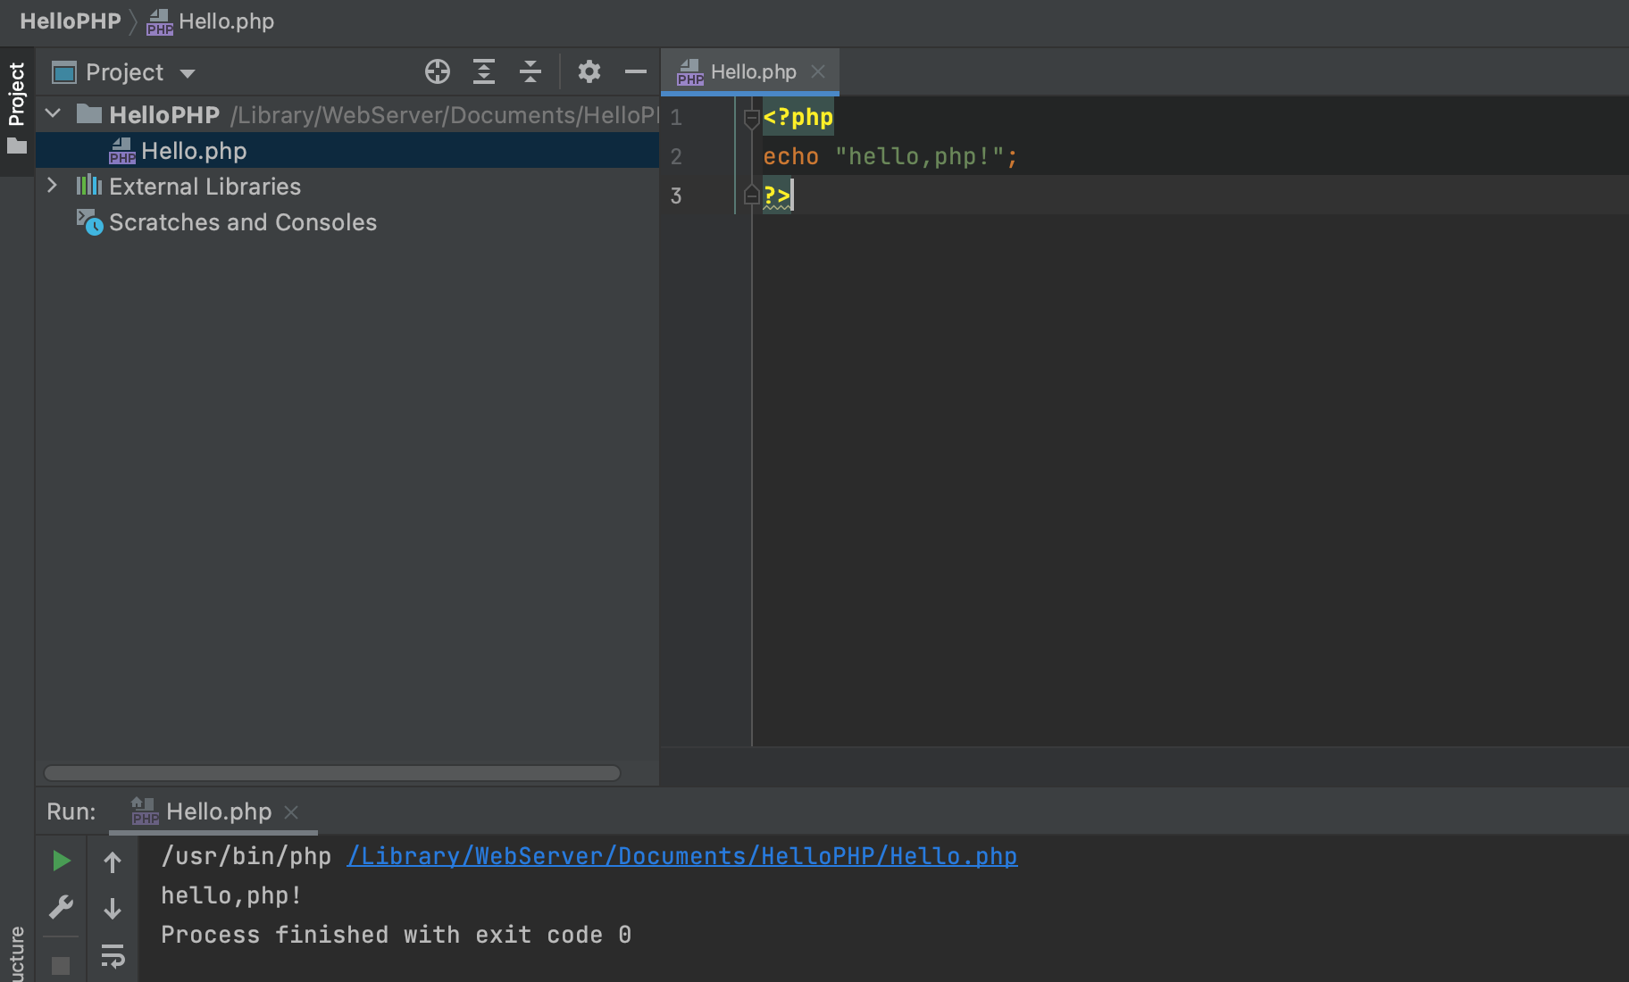Place cursor on the echo statement
Screen dimensions: 1629x982
(x=890, y=156)
